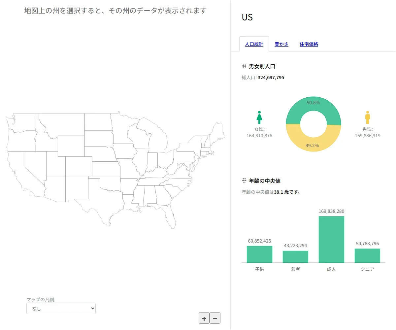Image resolution: width=396 pixels, height=330 pixels.
Task: Click the people icon beside 年齢の中央値
Action: [x=244, y=181]
